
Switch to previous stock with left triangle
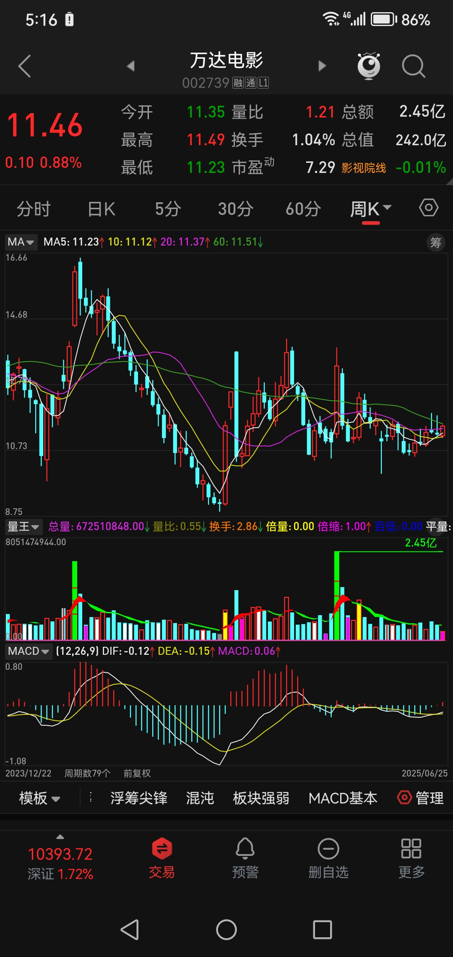pyautogui.click(x=130, y=66)
